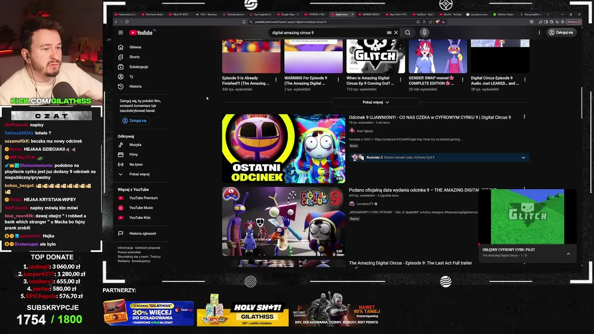Open options for 'GENDER SWAP meme' video

[463, 80]
